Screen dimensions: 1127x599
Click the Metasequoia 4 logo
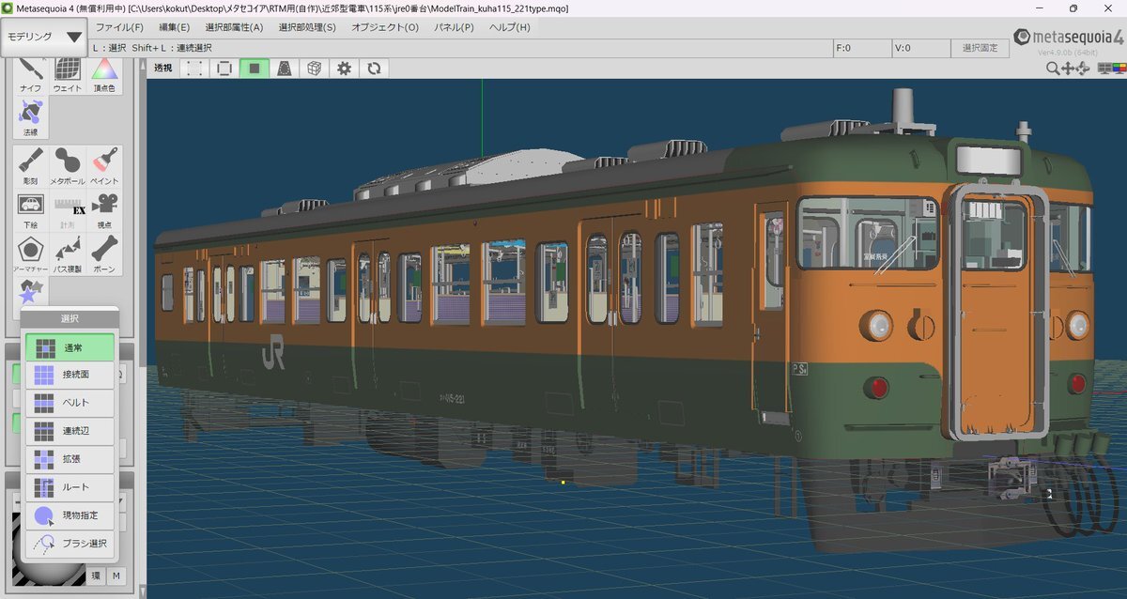[1069, 38]
